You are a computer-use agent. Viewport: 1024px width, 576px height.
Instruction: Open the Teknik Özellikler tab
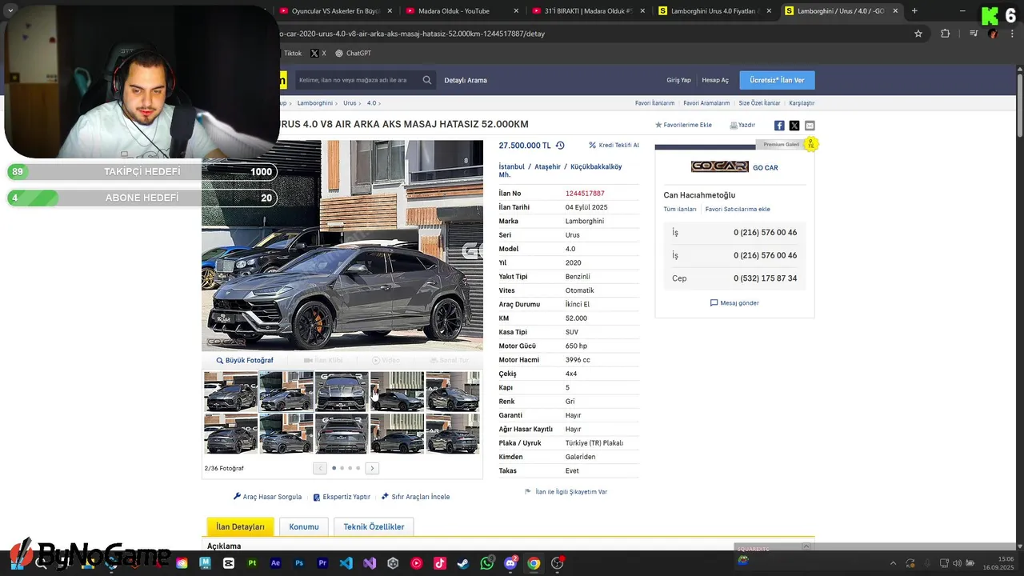[374, 526]
